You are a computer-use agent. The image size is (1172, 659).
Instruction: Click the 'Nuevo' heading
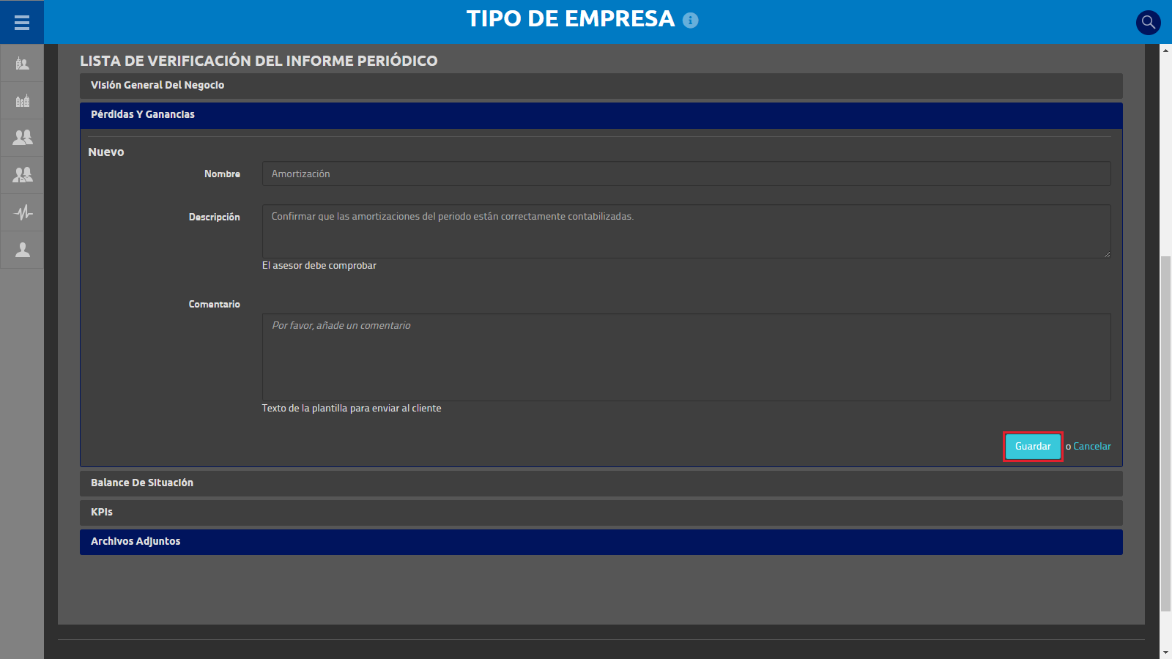106,152
